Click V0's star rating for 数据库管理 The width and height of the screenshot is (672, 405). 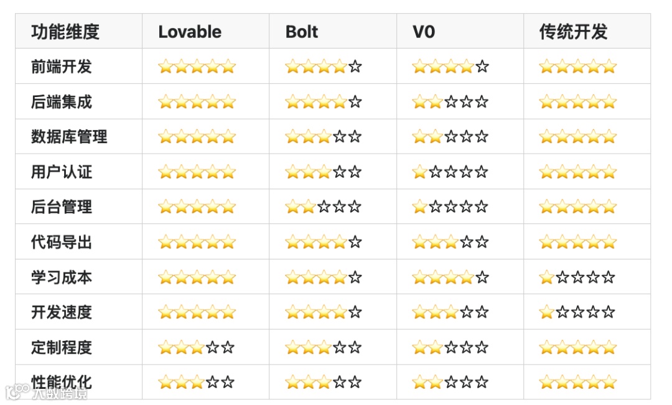450,136
